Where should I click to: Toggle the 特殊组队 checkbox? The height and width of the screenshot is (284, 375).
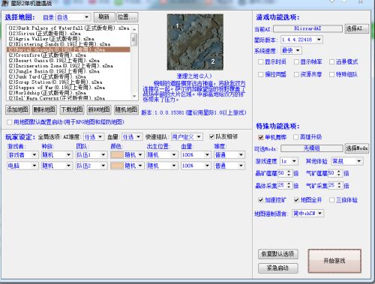click(x=331, y=74)
